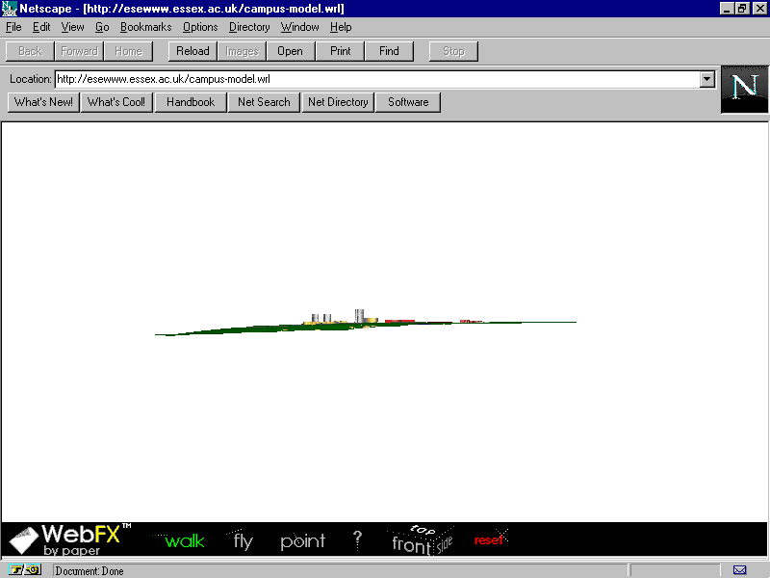Open the Options menu

pos(200,27)
